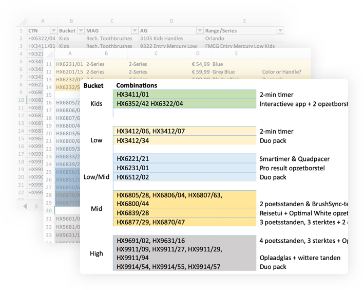
Task: Click the '3105 Kids Handles' cell
Action: [171, 39]
